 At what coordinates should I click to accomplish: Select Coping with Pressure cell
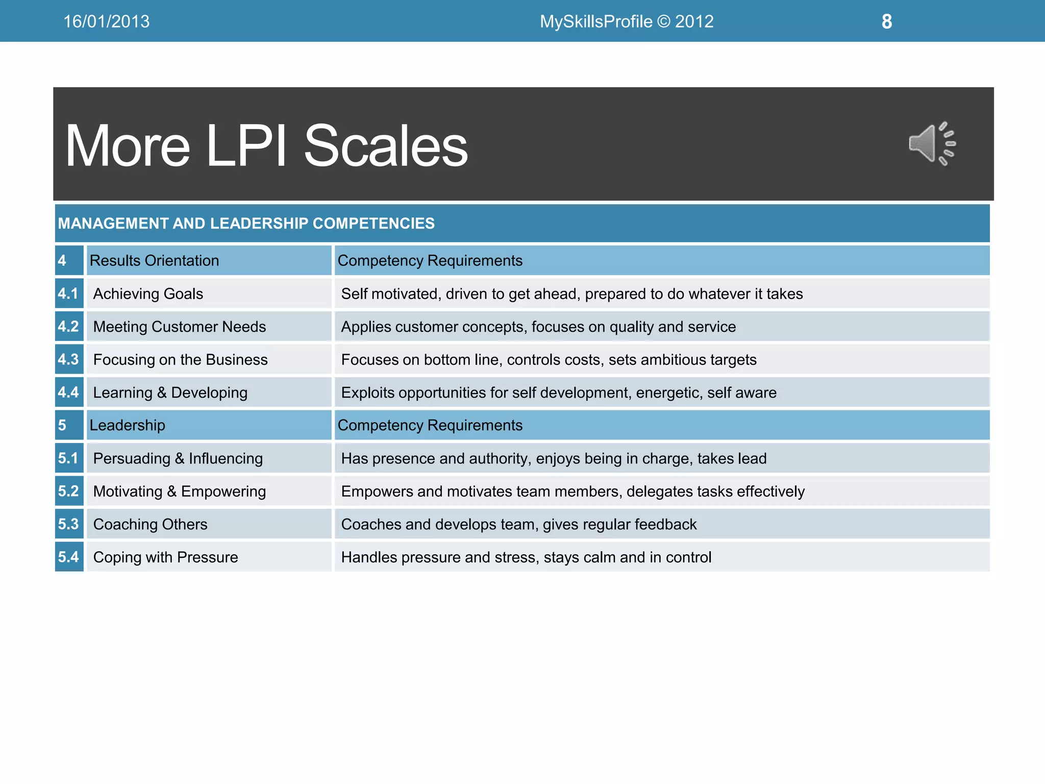[165, 557]
